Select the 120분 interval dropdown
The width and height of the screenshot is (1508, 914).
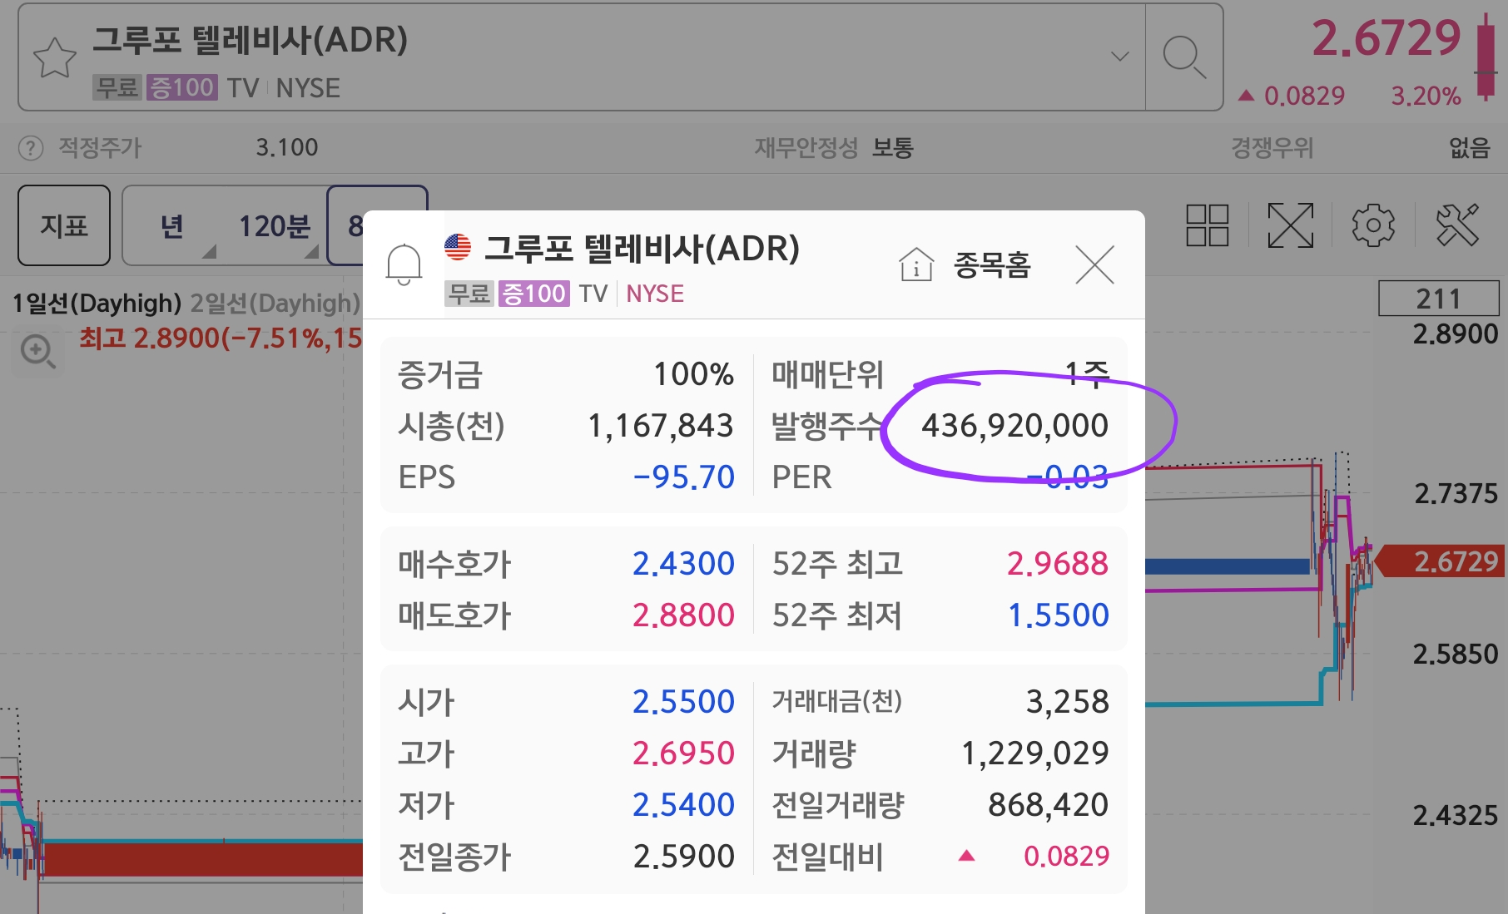(x=275, y=226)
